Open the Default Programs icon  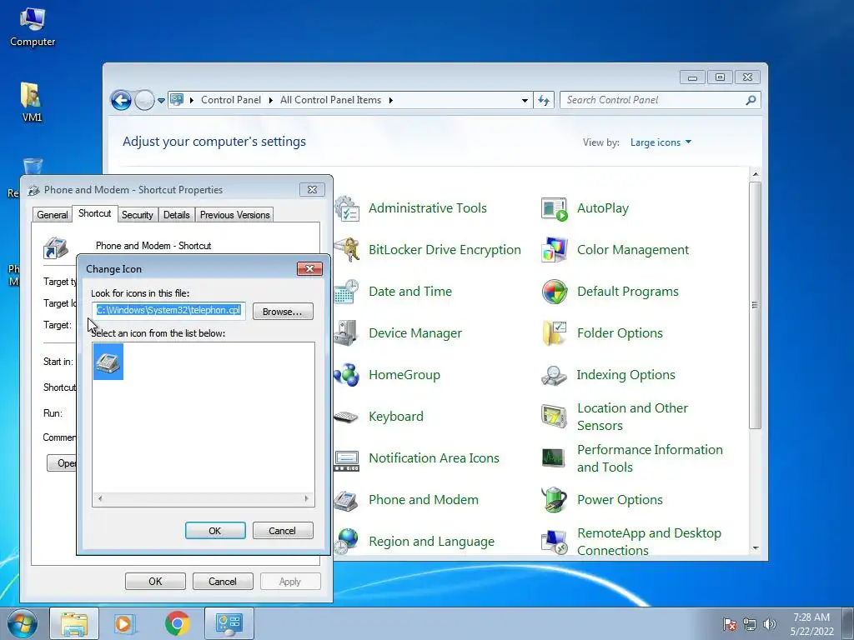[x=555, y=292]
